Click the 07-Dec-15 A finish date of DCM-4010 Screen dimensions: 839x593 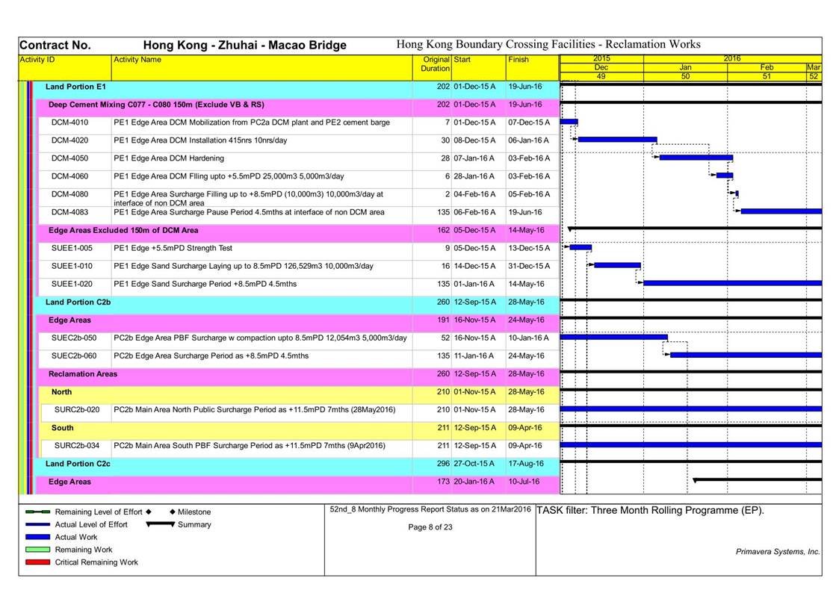tap(529, 122)
